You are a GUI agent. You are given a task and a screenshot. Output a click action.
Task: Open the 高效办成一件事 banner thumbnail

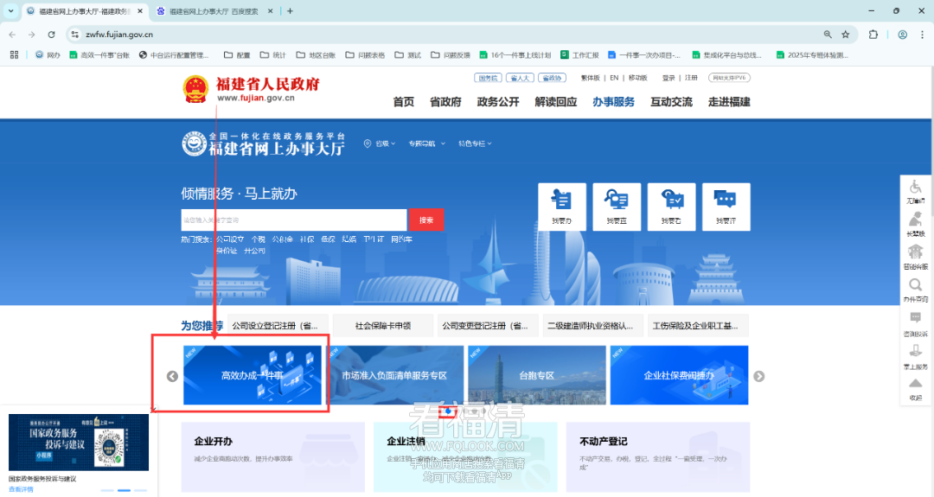[x=253, y=376]
